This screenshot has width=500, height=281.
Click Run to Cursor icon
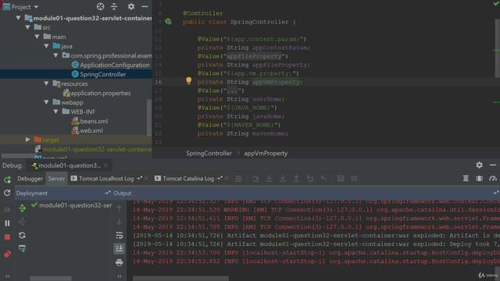point(323,179)
